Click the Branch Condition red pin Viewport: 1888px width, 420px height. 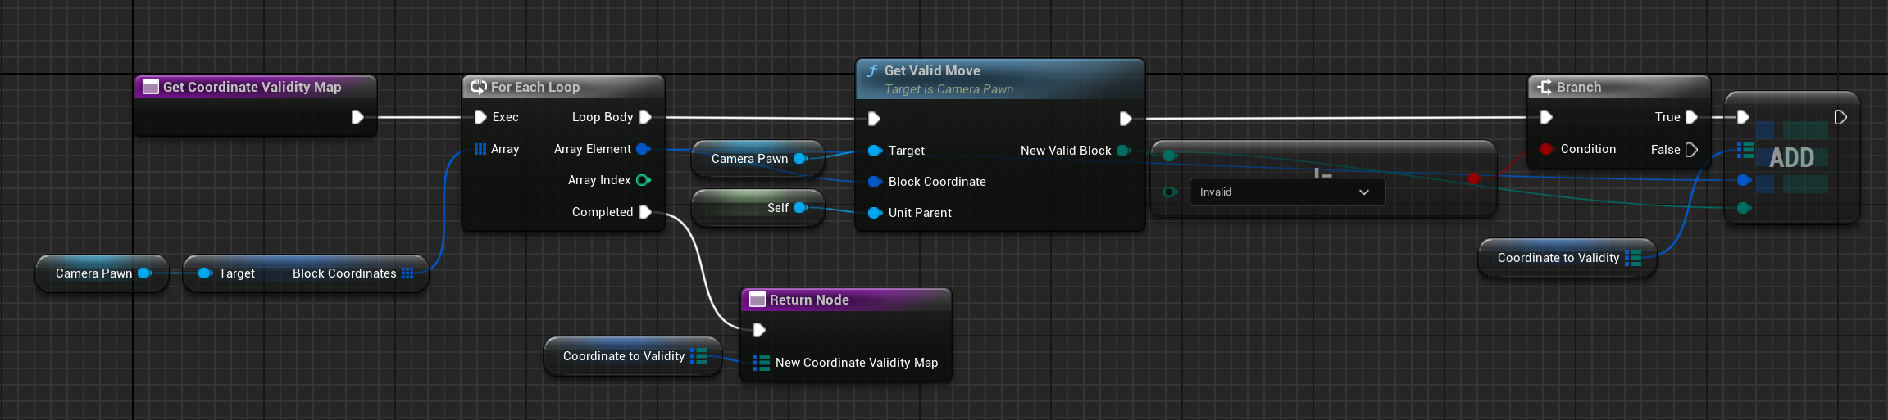pyautogui.click(x=1546, y=149)
